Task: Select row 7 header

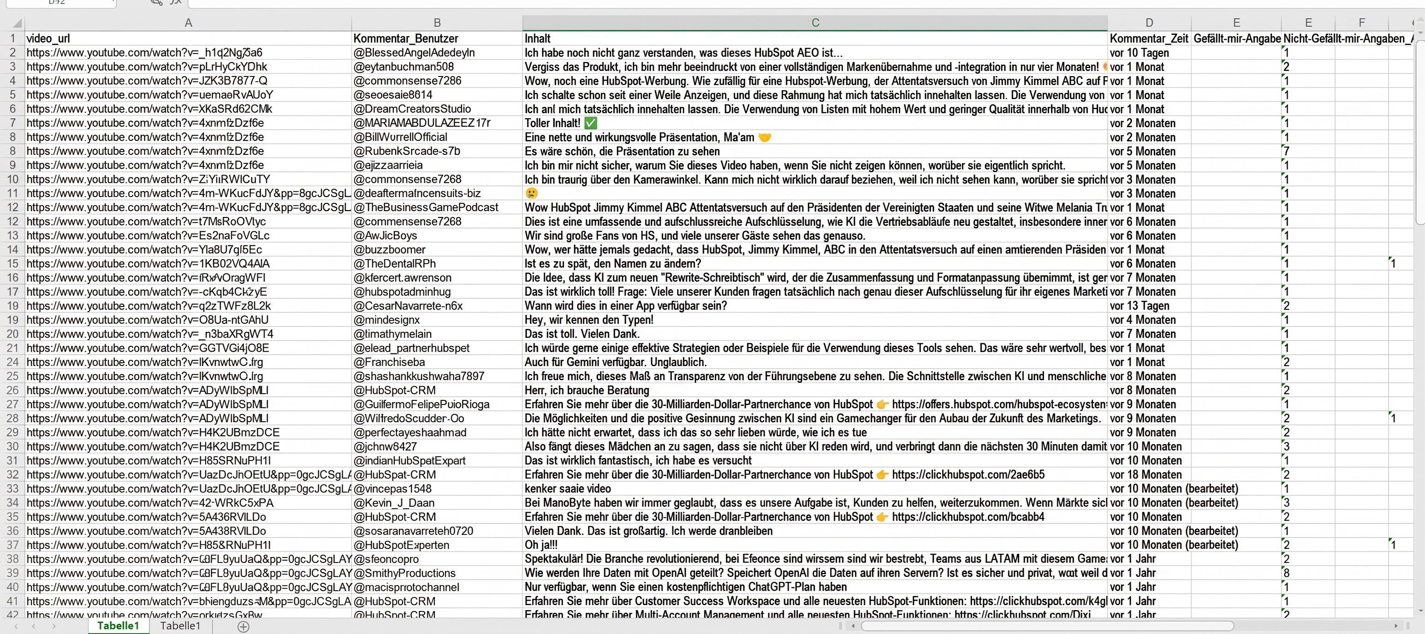Action: click(12, 123)
